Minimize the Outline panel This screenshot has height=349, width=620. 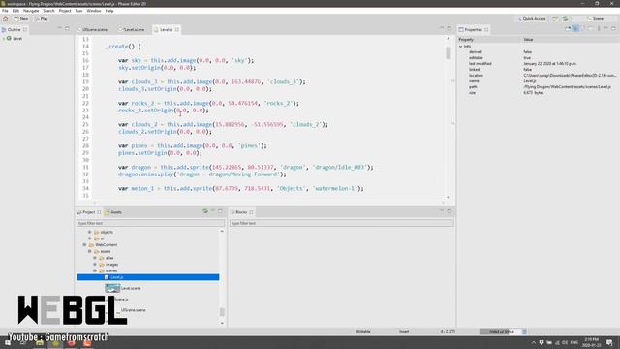click(60, 28)
